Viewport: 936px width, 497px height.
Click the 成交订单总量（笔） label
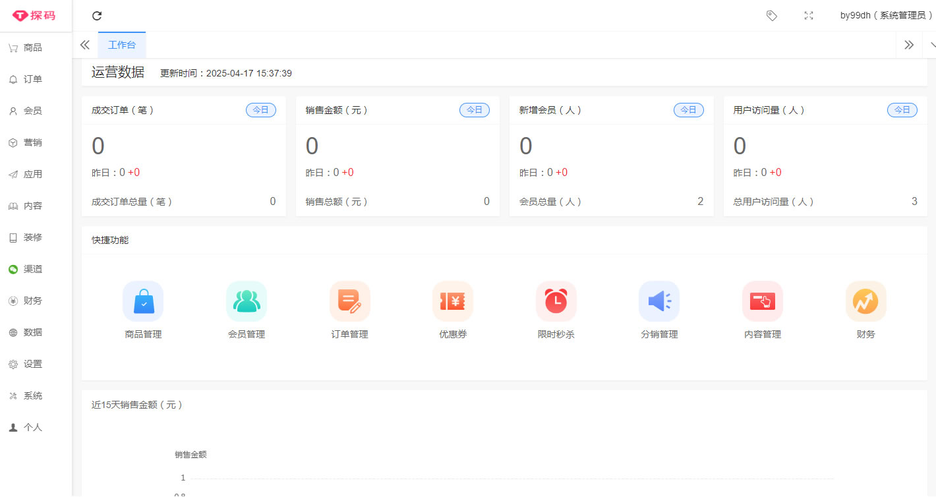pyautogui.click(x=132, y=202)
